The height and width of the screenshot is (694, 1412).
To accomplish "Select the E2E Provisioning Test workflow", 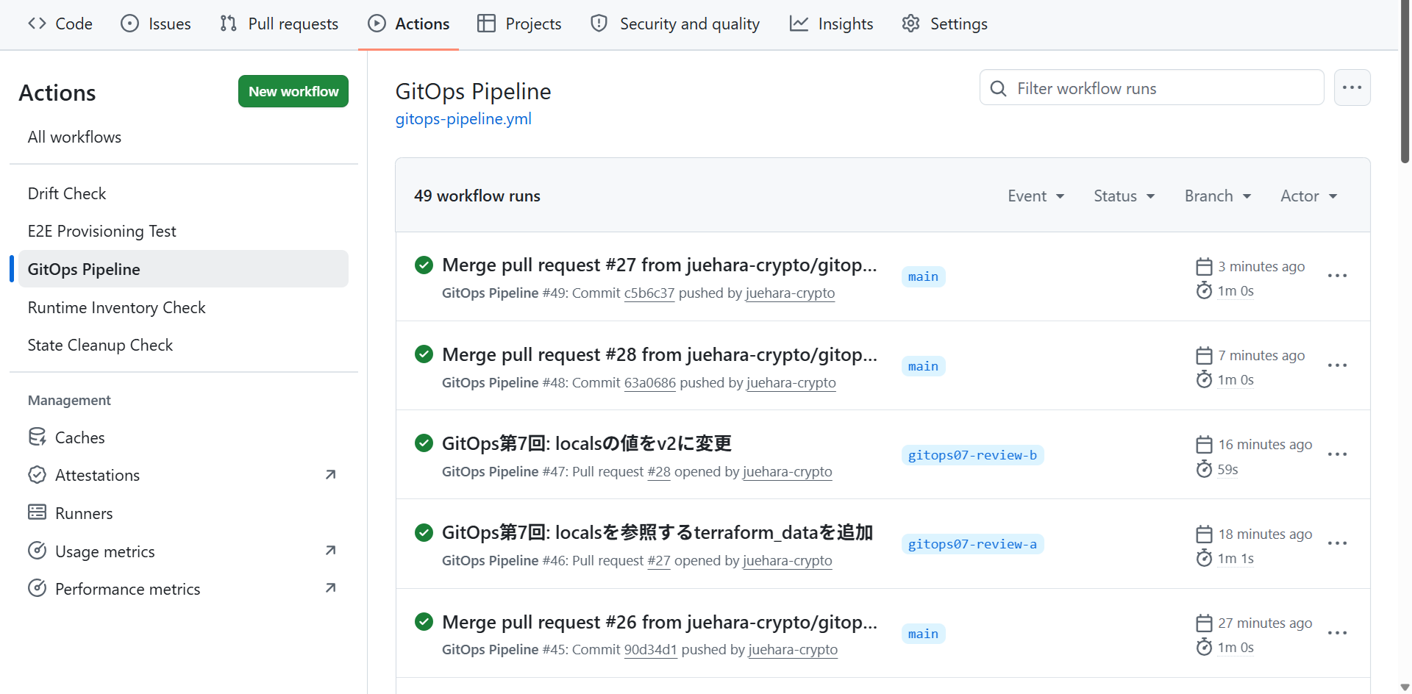I will pos(183,231).
